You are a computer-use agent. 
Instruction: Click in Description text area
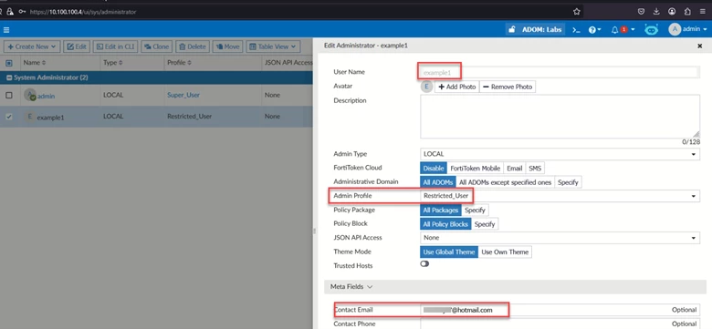[x=560, y=117]
